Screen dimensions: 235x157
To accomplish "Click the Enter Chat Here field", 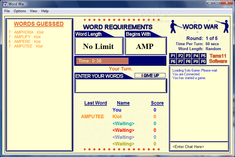I will pyautogui.click(x=199, y=147).
